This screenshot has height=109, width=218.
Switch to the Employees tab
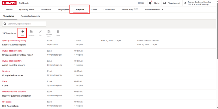click(63, 9)
